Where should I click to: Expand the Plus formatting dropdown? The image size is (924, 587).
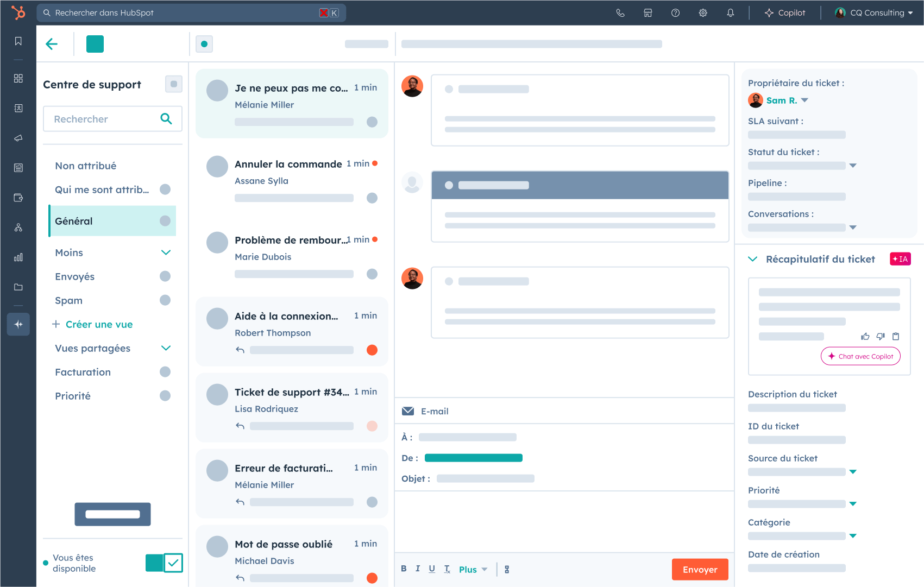473,569
